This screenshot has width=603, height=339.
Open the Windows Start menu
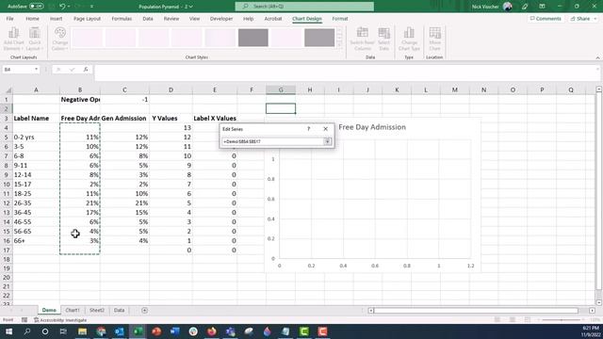8,331
